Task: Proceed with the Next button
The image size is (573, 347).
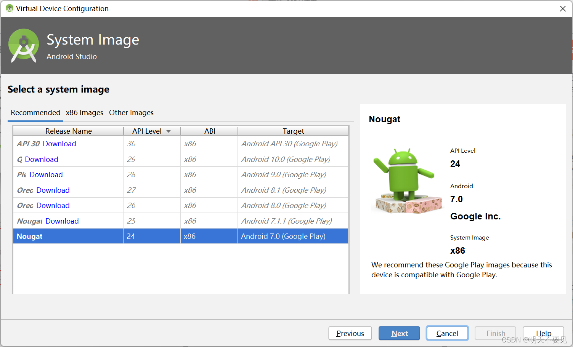Action: (399, 333)
